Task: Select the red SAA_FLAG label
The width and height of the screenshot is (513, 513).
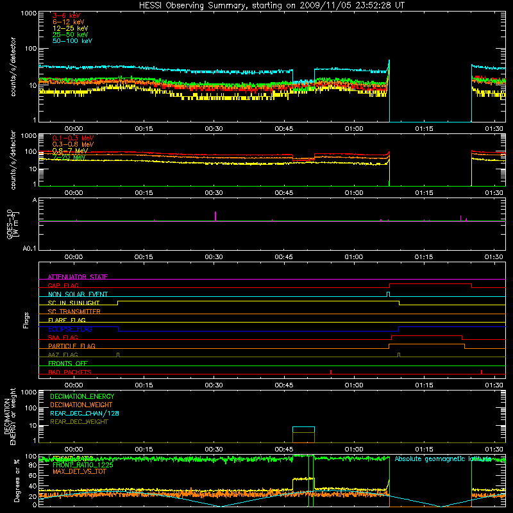Action: pyautogui.click(x=63, y=337)
